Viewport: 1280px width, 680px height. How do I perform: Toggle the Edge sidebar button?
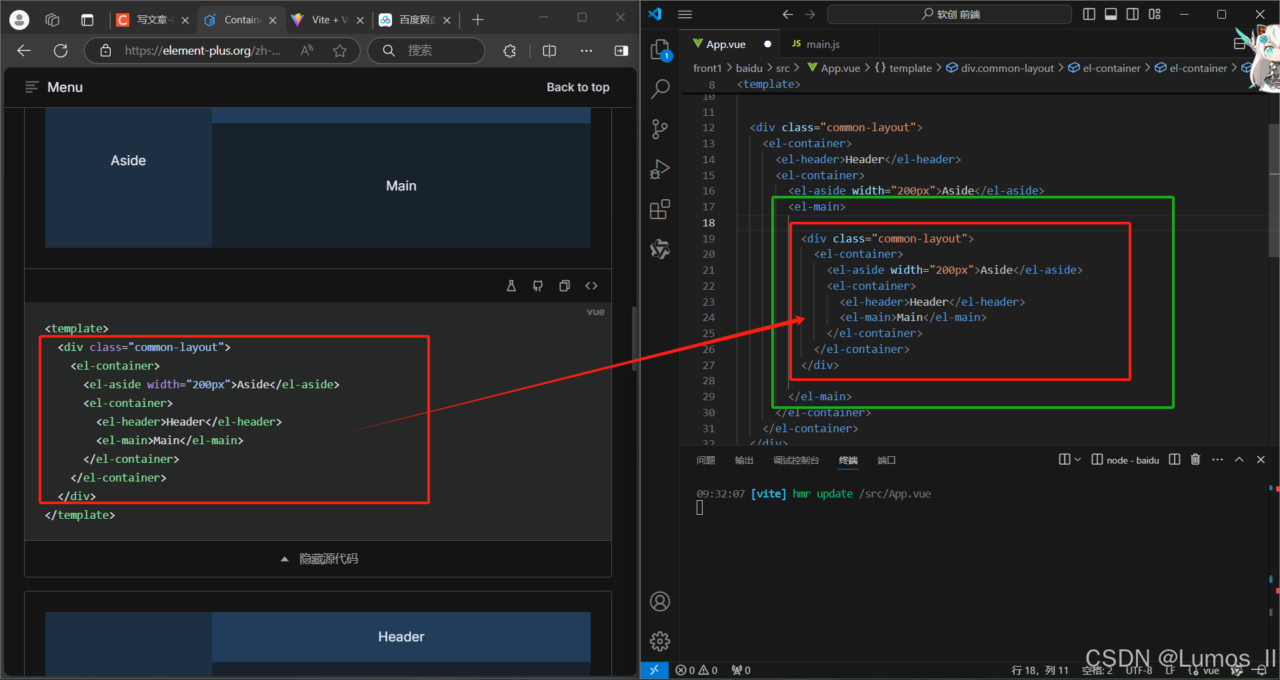pos(621,51)
